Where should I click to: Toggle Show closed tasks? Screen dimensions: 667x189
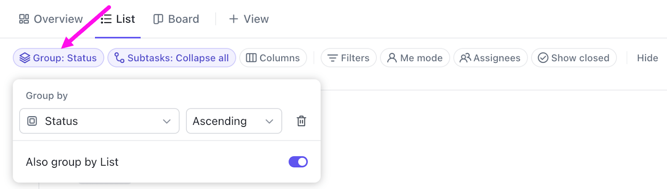point(574,58)
